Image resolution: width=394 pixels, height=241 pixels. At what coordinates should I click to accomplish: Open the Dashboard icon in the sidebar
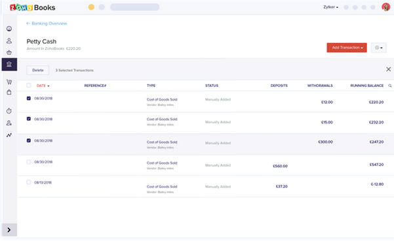click(9, 29)
